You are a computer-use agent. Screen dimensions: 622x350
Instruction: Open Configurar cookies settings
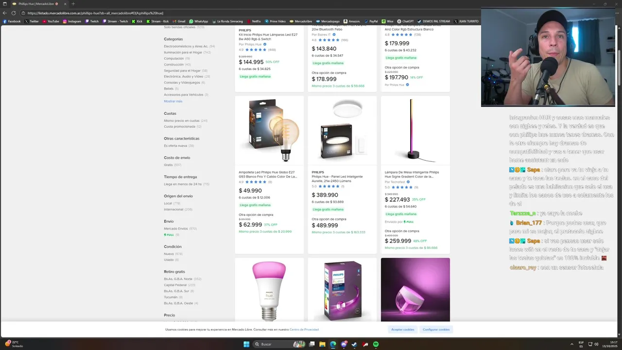(436, 330)
